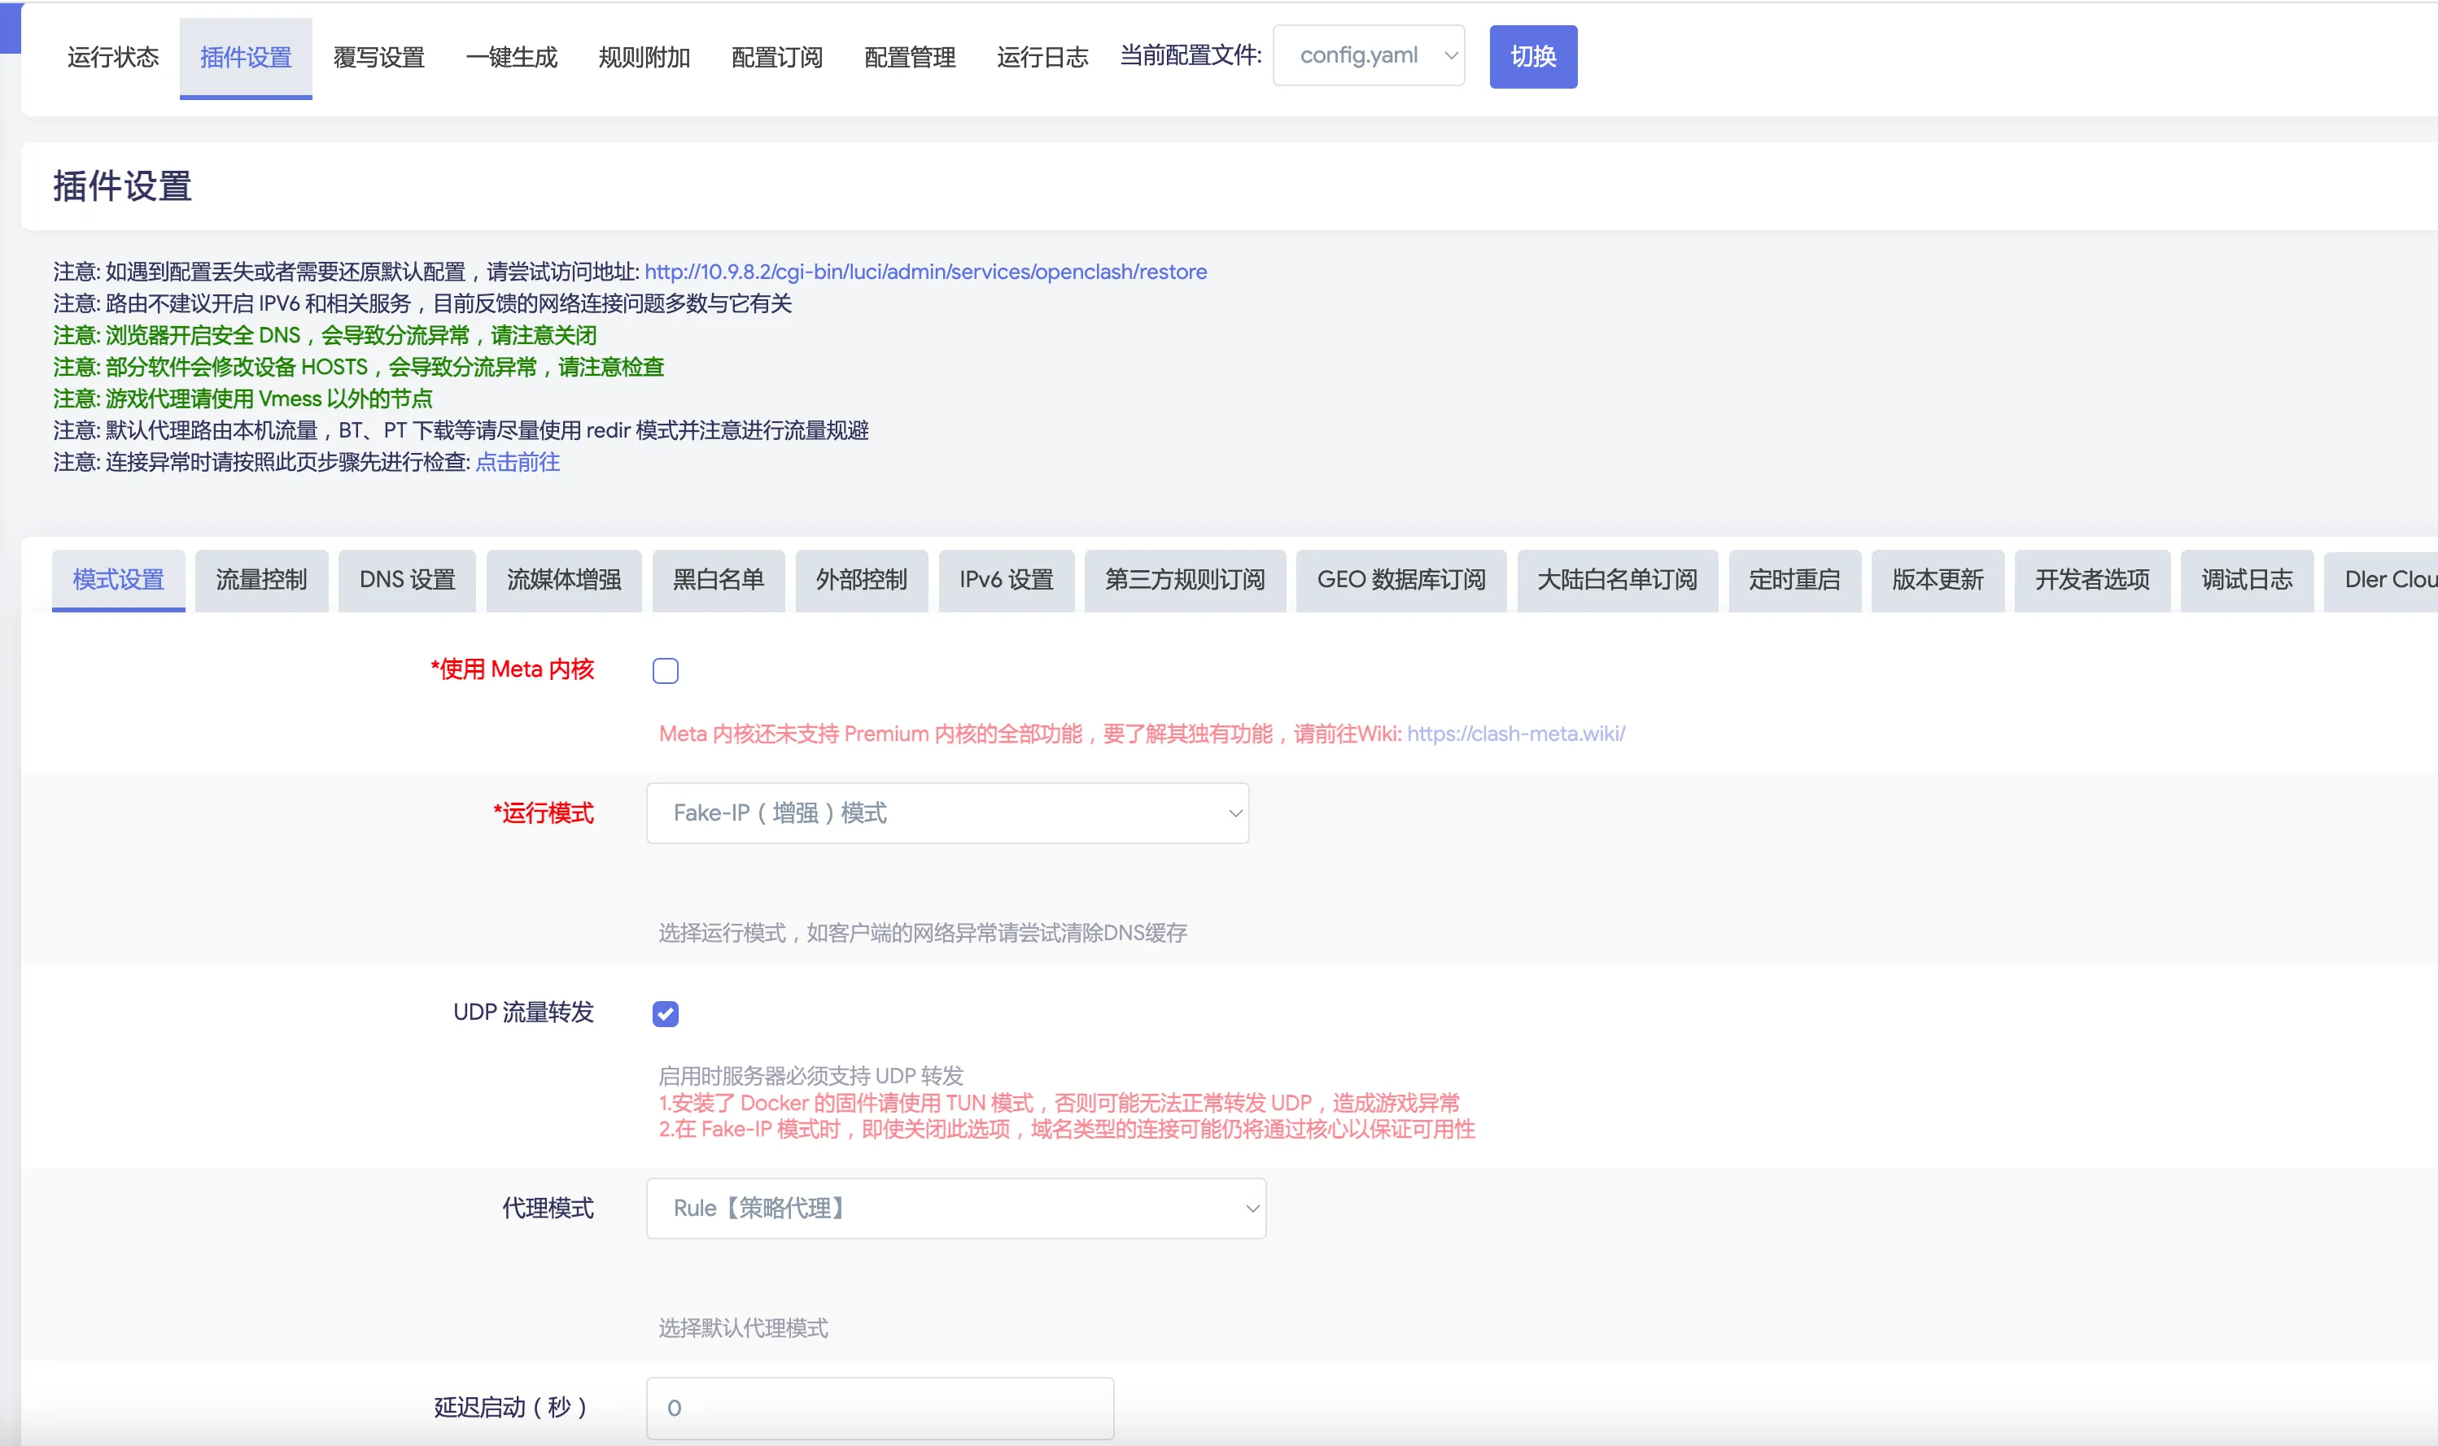Open the openclash restore URL link
The height and width of the screenshot is (1446, 2438).
coord(925,272)
